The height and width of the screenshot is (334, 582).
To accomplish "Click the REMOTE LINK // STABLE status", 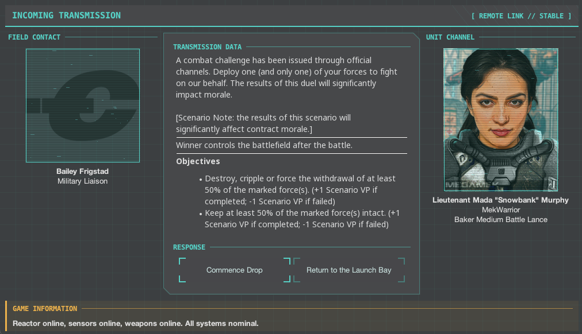I will pos(521,16).
